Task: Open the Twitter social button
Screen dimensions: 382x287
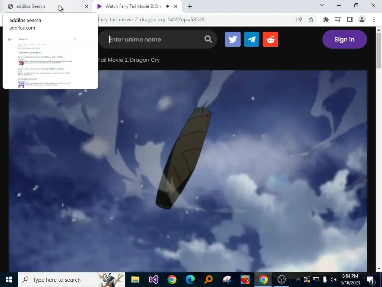Action: pyautogui.click(x=233, y=39)
